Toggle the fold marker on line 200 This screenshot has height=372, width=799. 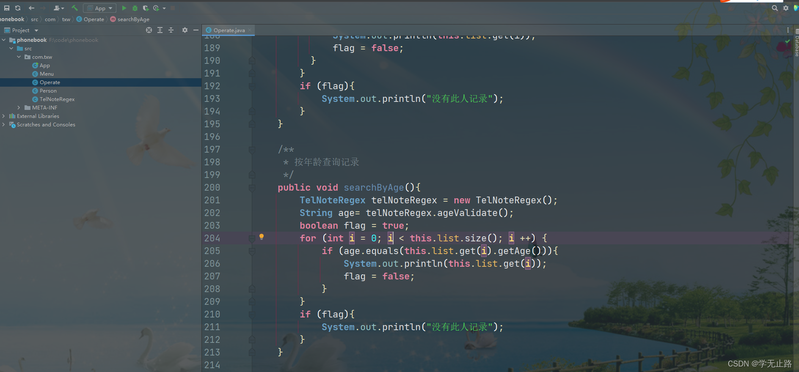pos(252,188)
